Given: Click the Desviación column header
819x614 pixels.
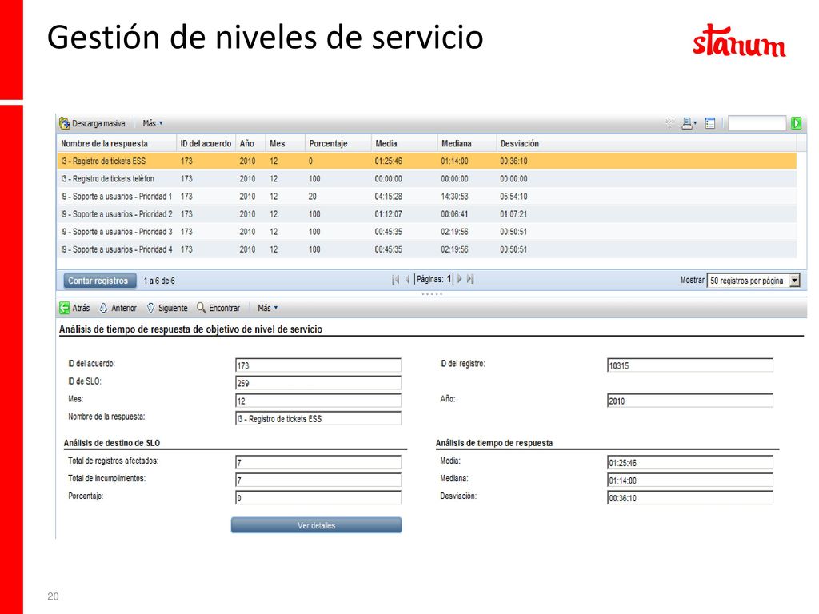Looking at the screenshot, I should click(x=646, y=143).
